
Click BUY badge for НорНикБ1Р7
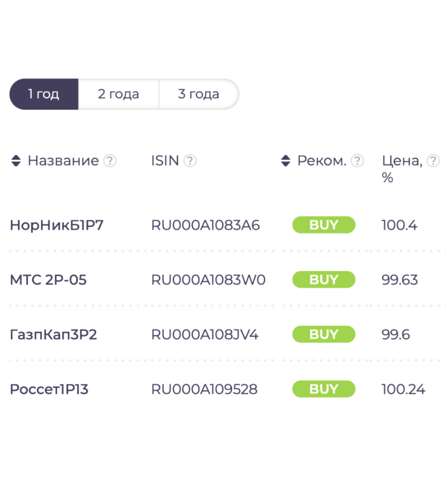click(324, 225)
